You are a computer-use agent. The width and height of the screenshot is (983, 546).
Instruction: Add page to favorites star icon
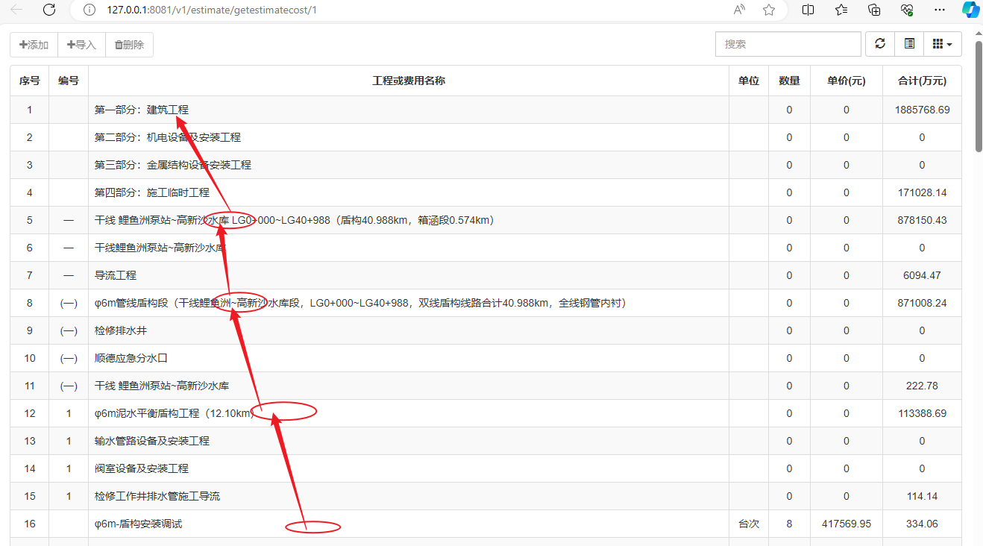click(769, 10)
